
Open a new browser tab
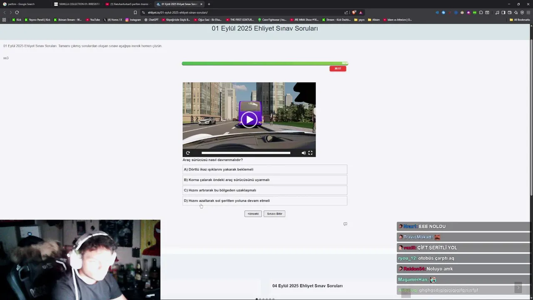[x=209, y=4]
